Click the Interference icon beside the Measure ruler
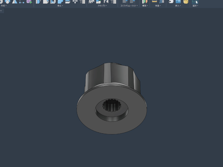Image resolution: width=223 pixels, height=167 pixels. [x=162, y=2]
